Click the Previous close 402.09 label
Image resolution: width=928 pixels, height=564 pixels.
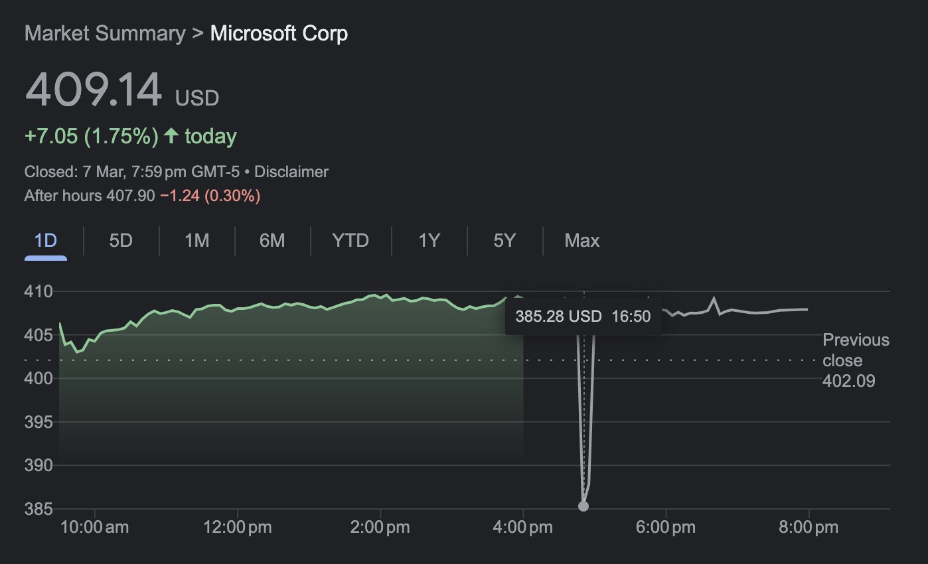coord(856,360)
